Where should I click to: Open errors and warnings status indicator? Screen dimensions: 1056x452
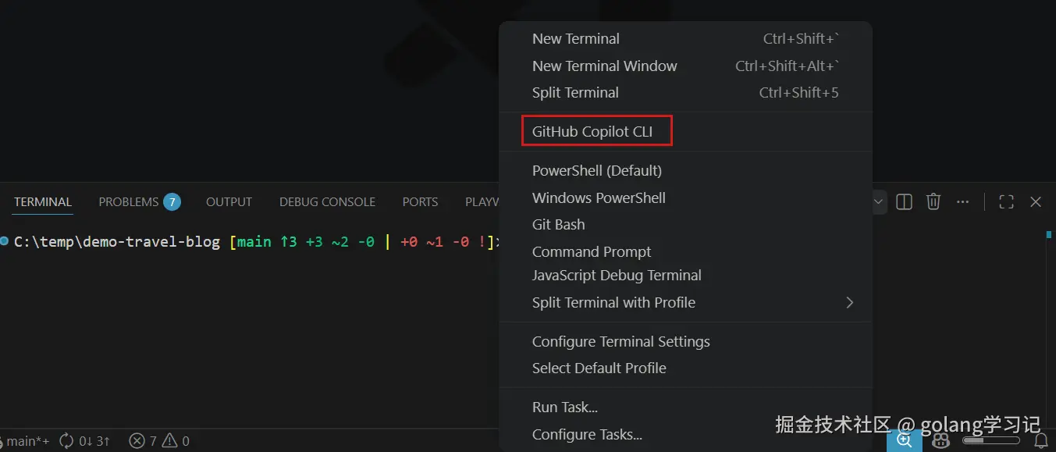point(159,441)
